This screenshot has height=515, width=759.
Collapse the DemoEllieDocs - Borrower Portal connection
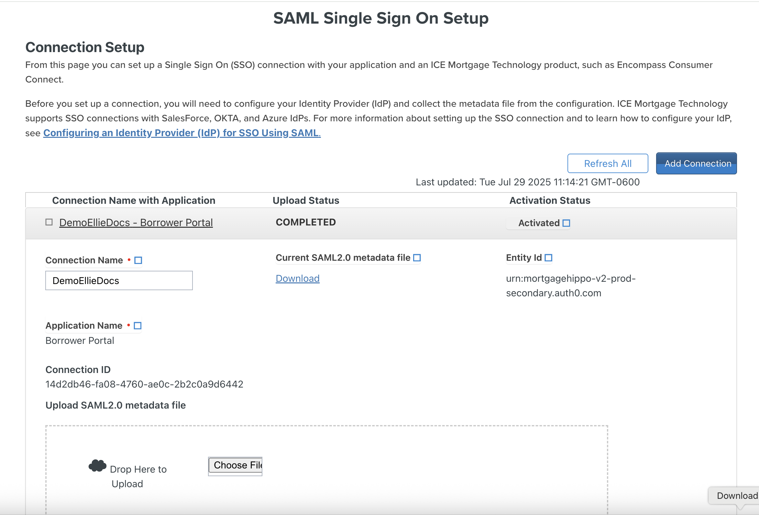pyautogui.click(x=136, y=222)
